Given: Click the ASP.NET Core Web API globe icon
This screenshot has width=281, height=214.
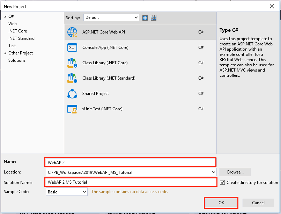Looking at the screenshot, I should [72, 32].
